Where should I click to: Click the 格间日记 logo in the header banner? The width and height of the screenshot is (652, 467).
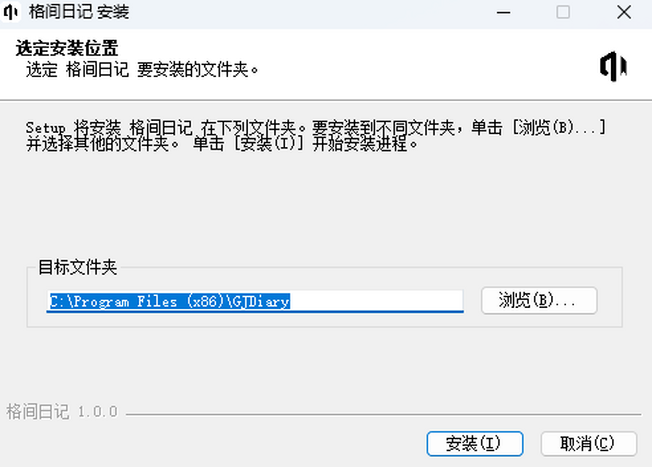pos(613,66)
